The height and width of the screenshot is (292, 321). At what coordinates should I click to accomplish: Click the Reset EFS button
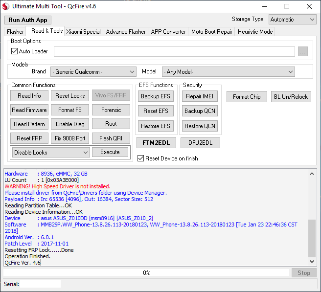tap(156, 111)
